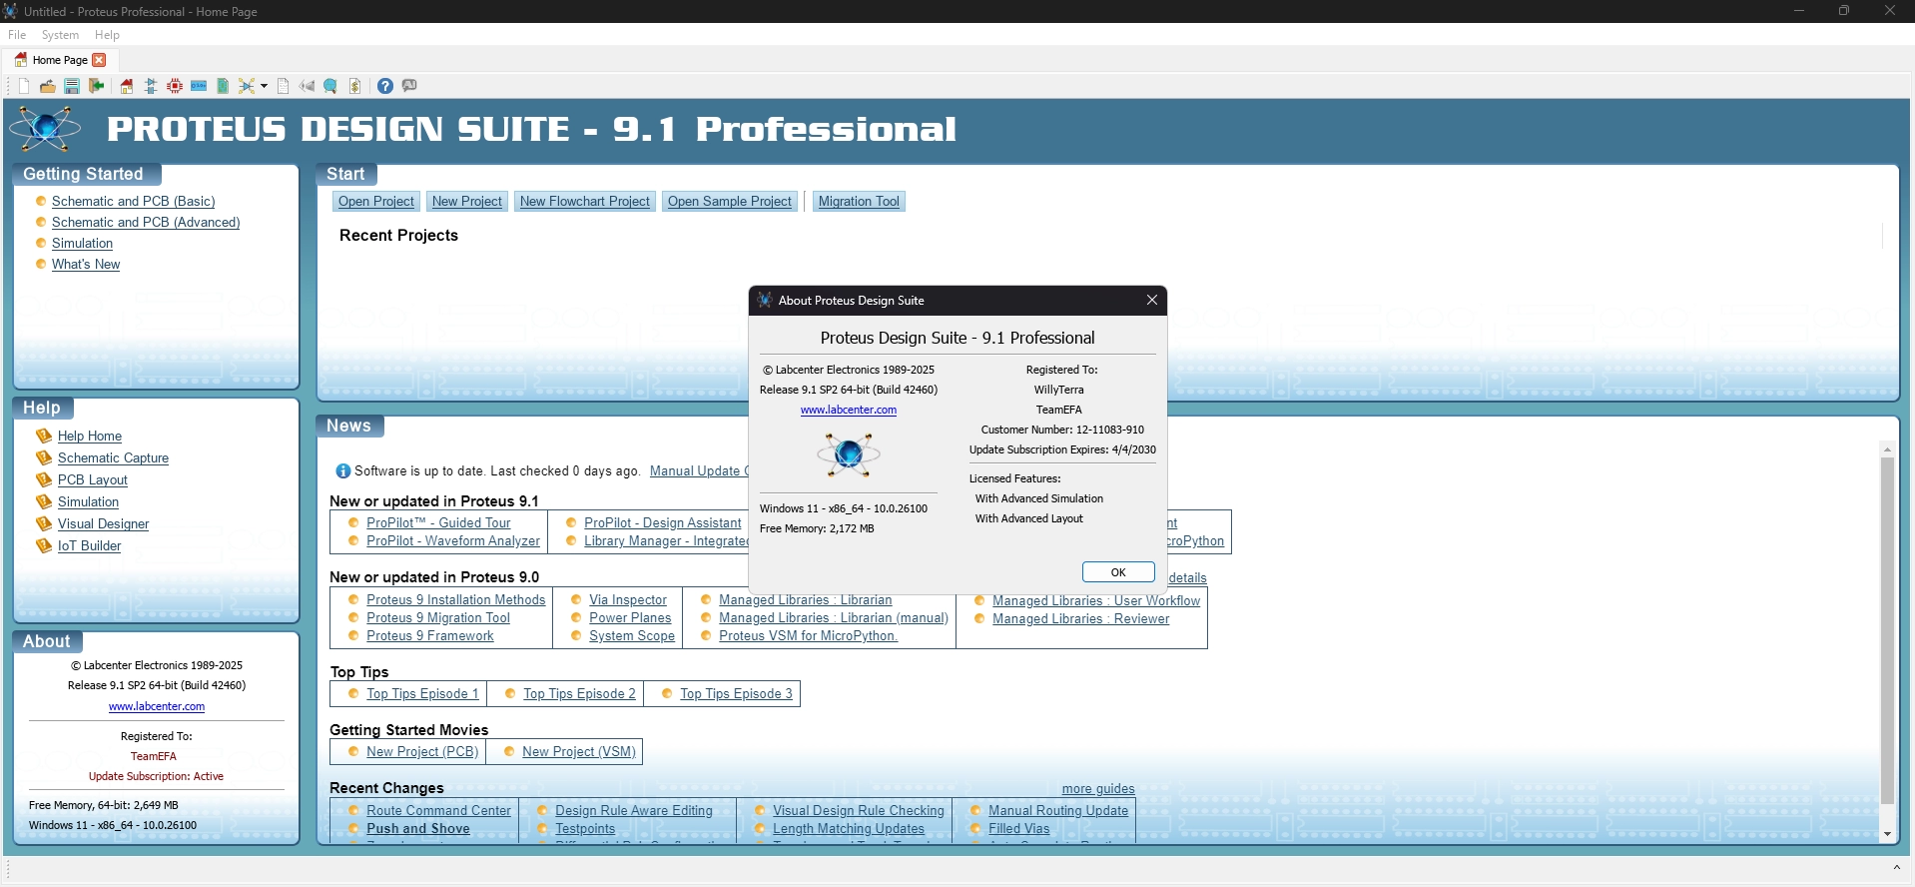This screenshot has height=887, width=1915.
Task: Open New Project (VSM) movie link
Action: [x=579, y=752]
